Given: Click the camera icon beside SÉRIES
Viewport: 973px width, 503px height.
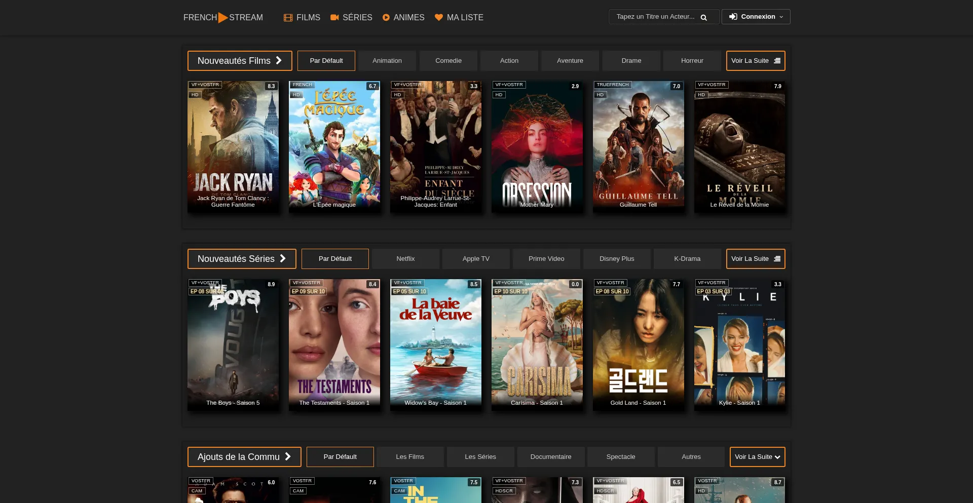Looking at the screenshot, I should click(334, 17).
